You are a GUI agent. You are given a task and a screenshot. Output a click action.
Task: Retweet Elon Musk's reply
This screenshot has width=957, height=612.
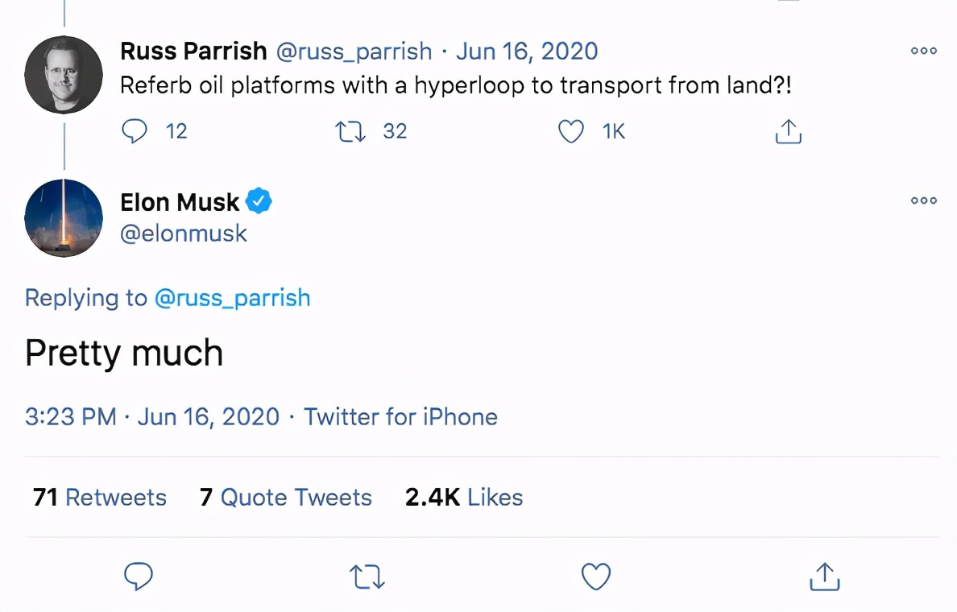click(367, 576)
